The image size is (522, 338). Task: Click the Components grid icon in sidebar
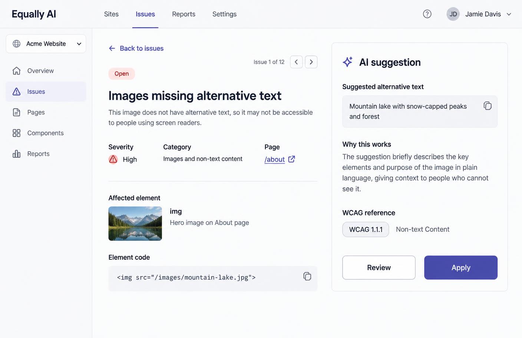(x=17, y=133)
